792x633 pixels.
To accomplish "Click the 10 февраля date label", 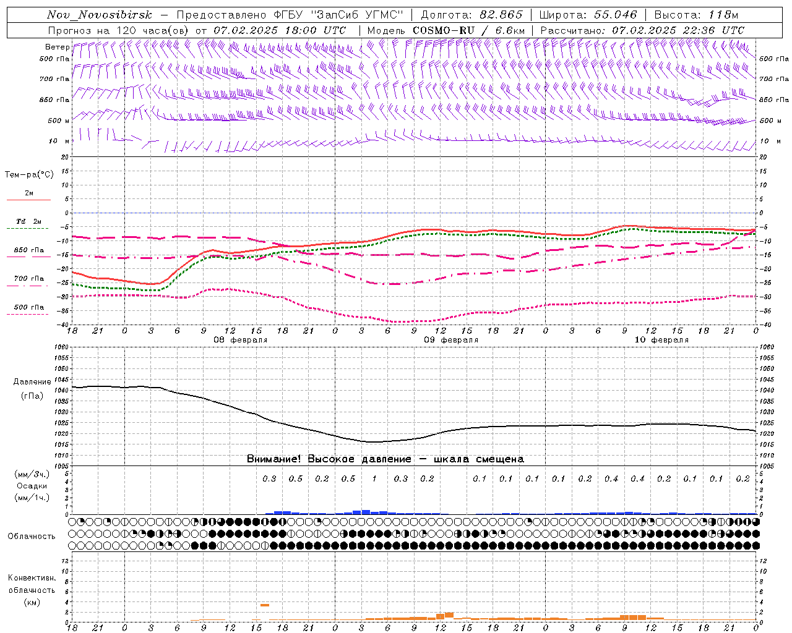I will coord(661,340).
